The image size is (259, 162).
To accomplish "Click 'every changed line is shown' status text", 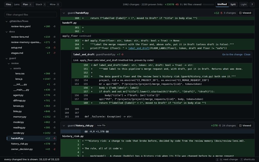I will [x=31, y=159].
